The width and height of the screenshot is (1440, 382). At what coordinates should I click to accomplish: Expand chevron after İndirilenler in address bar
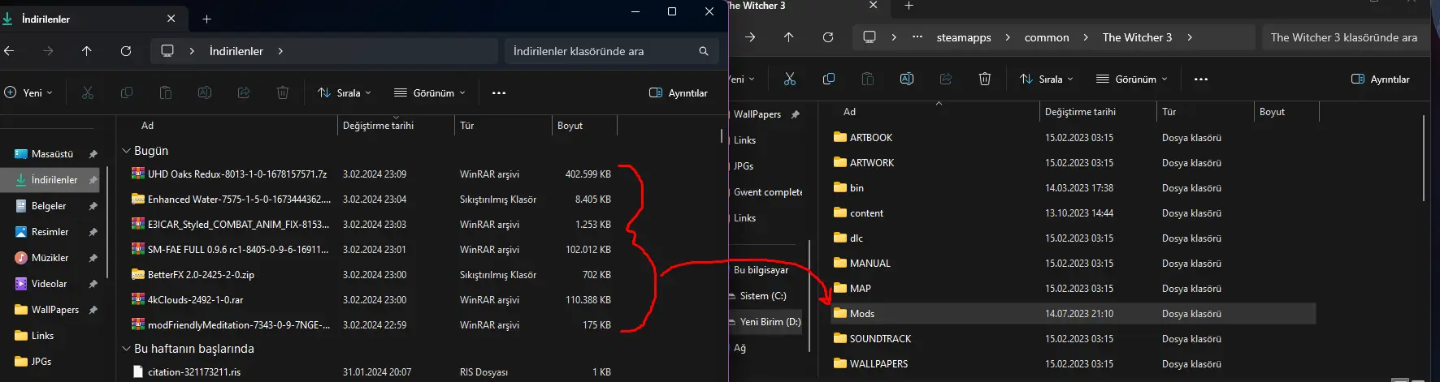280,51
